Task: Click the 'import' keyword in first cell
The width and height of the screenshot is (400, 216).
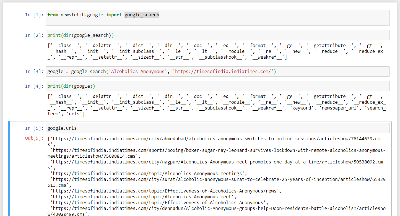Action: (x=114, y=15)
